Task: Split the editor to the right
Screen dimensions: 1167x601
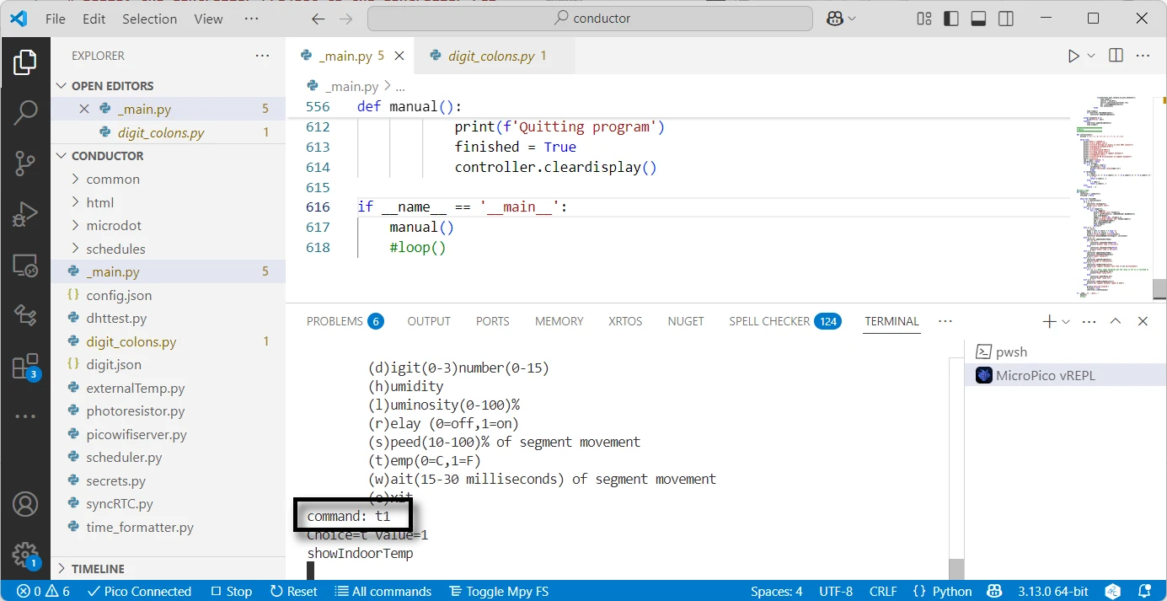Action: (1116, 56)
